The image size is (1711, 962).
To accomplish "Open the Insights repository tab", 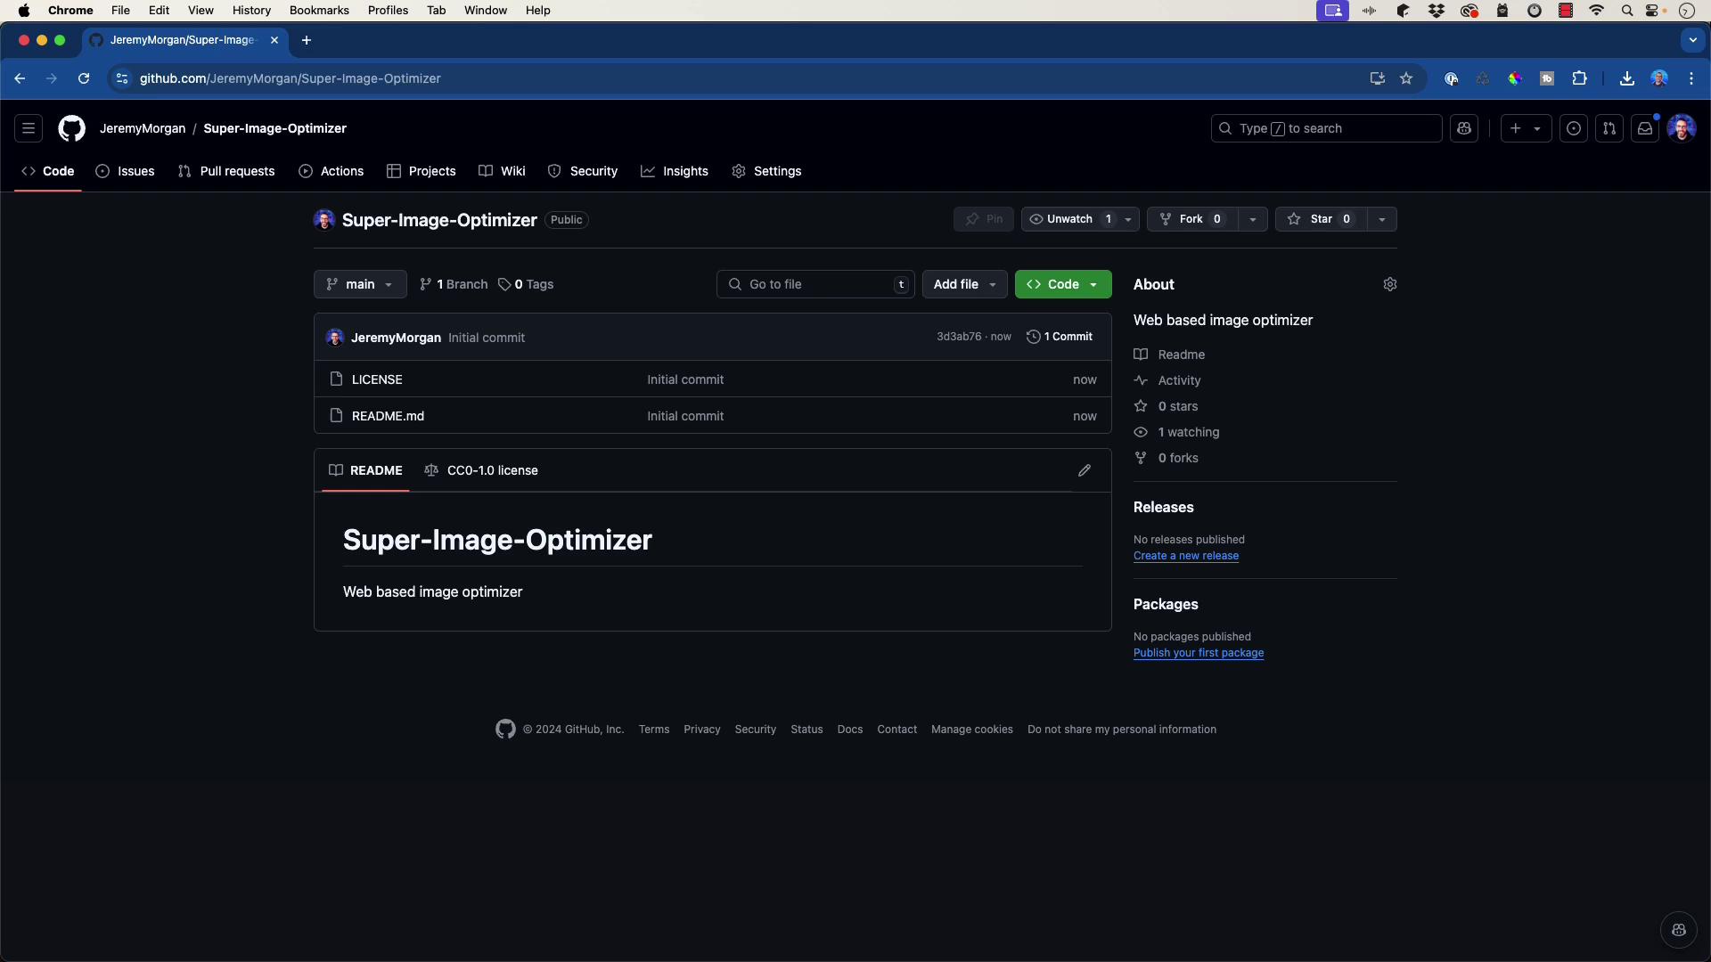I will tap(675, 171).
